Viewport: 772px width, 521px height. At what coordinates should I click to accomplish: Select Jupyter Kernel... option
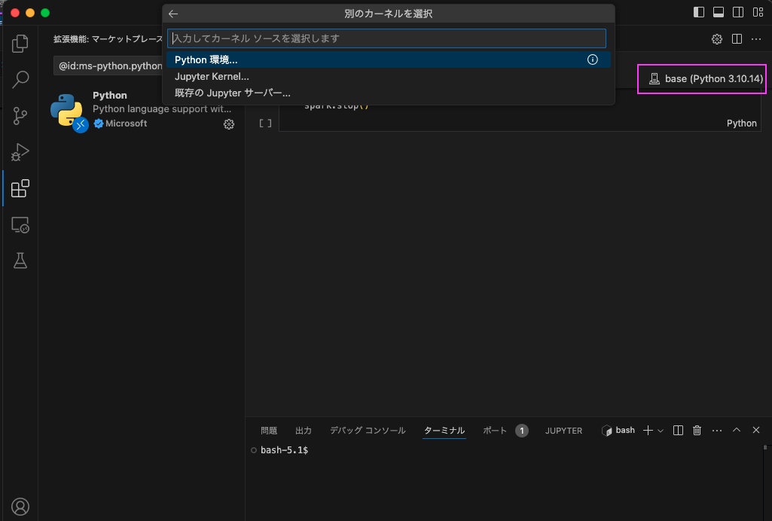pyautogui.click(x=389, y=76)
